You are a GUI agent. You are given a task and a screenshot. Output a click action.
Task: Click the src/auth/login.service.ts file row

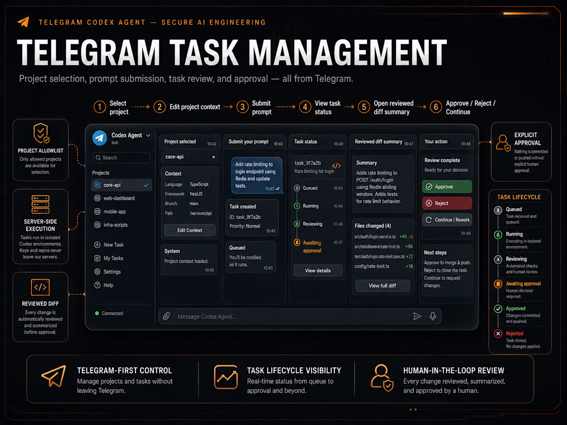pyautogui.click(x=383, y=236)
